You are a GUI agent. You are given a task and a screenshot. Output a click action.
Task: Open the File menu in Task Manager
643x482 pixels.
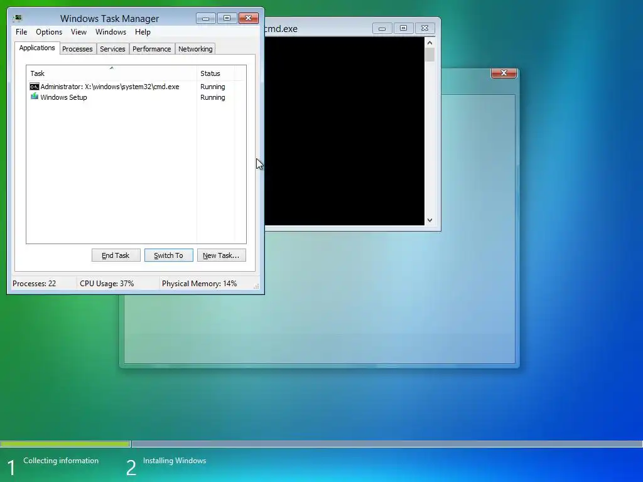[x=21, y=32]
